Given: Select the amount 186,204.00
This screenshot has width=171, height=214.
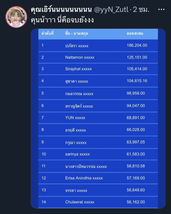Looking at the screenshot, I should [x=137, y=45].
